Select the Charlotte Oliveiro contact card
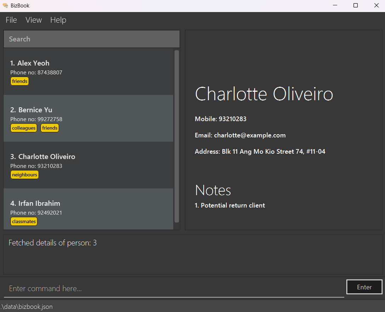The width and height of the screenshot is (385, 312). pos(88,165)
